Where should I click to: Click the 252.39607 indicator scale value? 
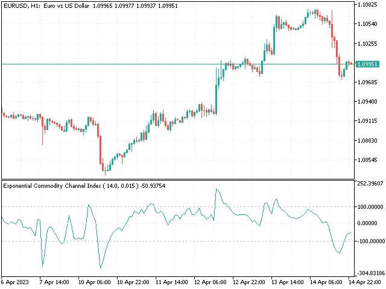(x=369, y=184)
